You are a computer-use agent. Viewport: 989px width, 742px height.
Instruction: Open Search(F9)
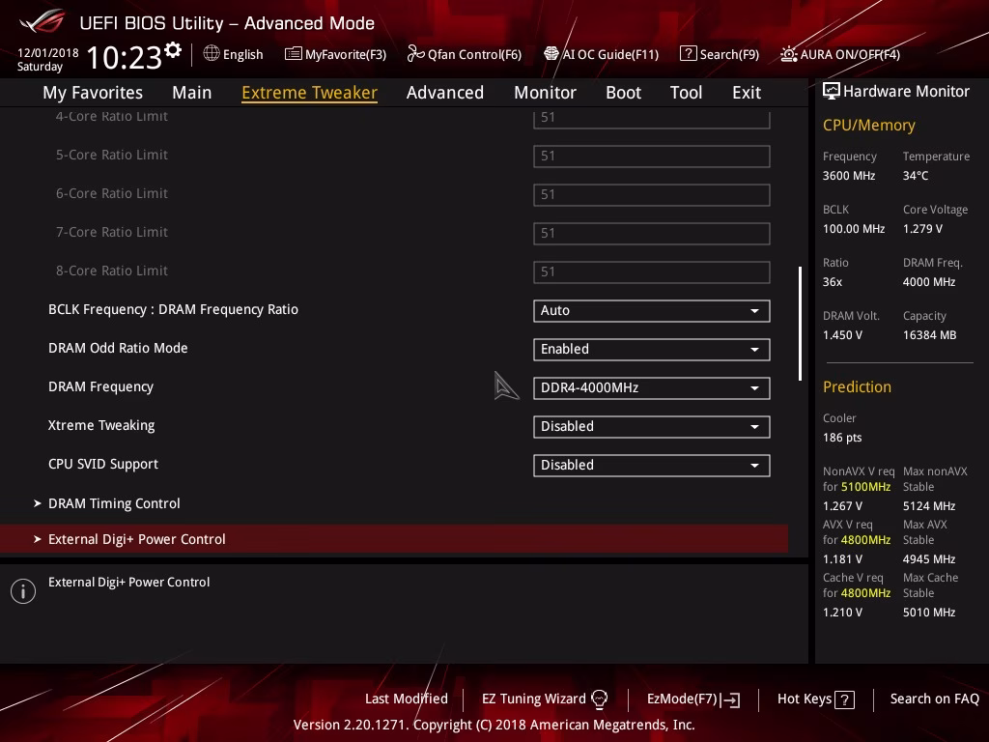point(720,54)
